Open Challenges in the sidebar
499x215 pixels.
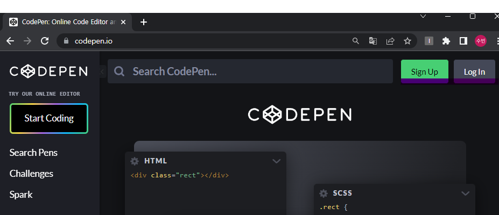(x=31, y=174)
